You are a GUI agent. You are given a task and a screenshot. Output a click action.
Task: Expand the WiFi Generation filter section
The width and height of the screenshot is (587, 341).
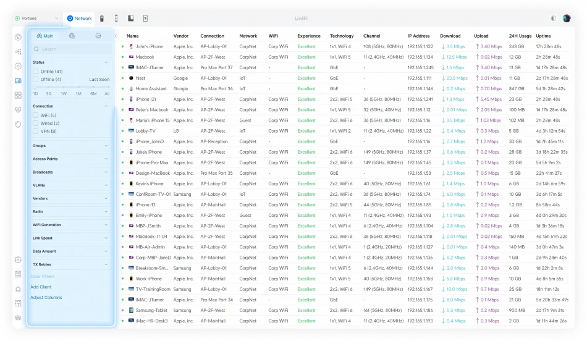70,225
